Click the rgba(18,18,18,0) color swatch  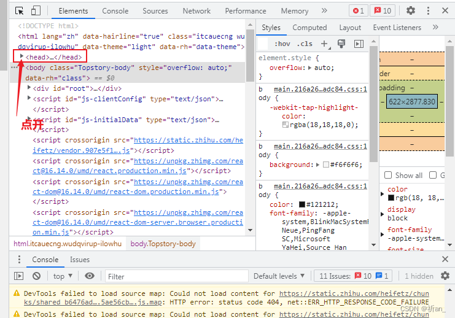(x=286, y=125)
